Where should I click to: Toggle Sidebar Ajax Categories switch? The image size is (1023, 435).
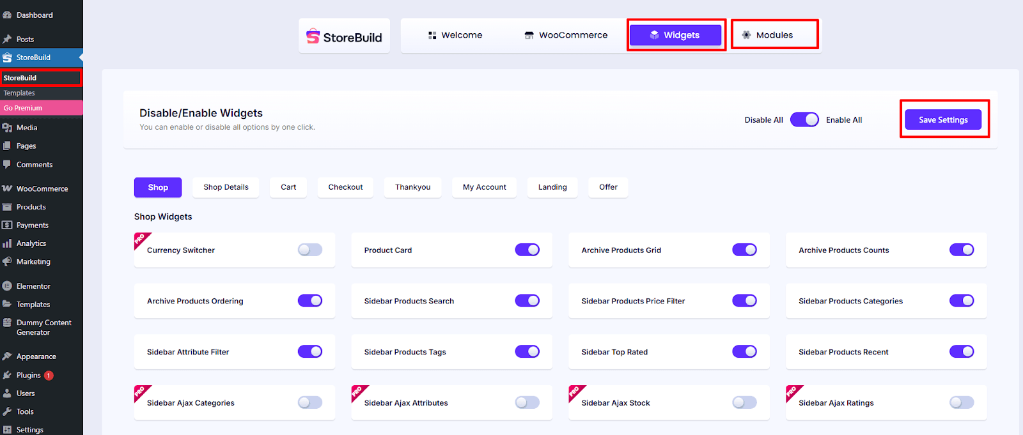pyautogui.click(x=310, y=402)
